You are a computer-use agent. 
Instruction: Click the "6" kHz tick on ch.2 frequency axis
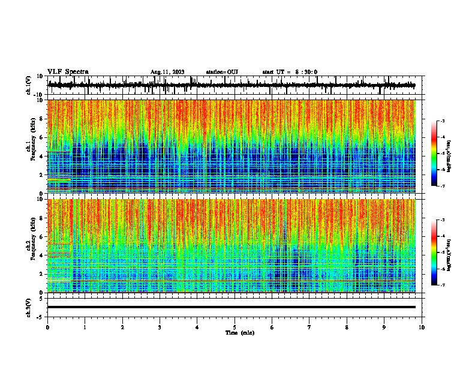click(41, 237)
